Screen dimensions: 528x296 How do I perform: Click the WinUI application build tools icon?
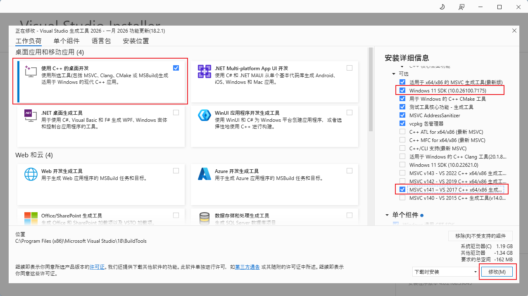[205, 116]
